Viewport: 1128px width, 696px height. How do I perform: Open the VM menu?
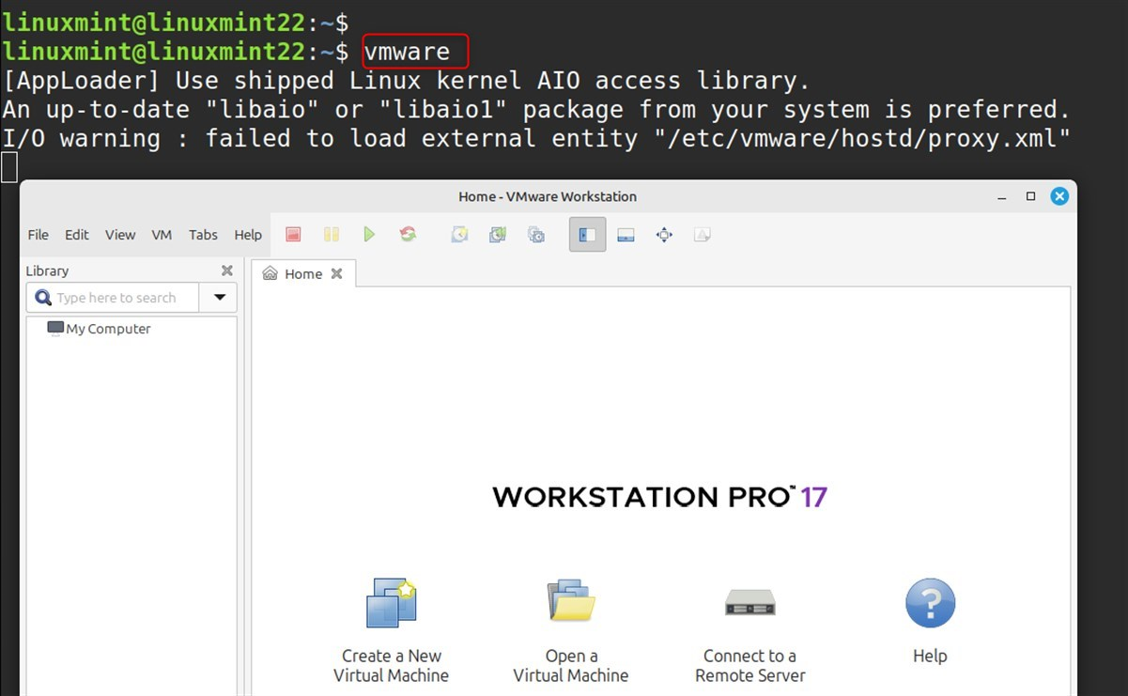[162, 235]
